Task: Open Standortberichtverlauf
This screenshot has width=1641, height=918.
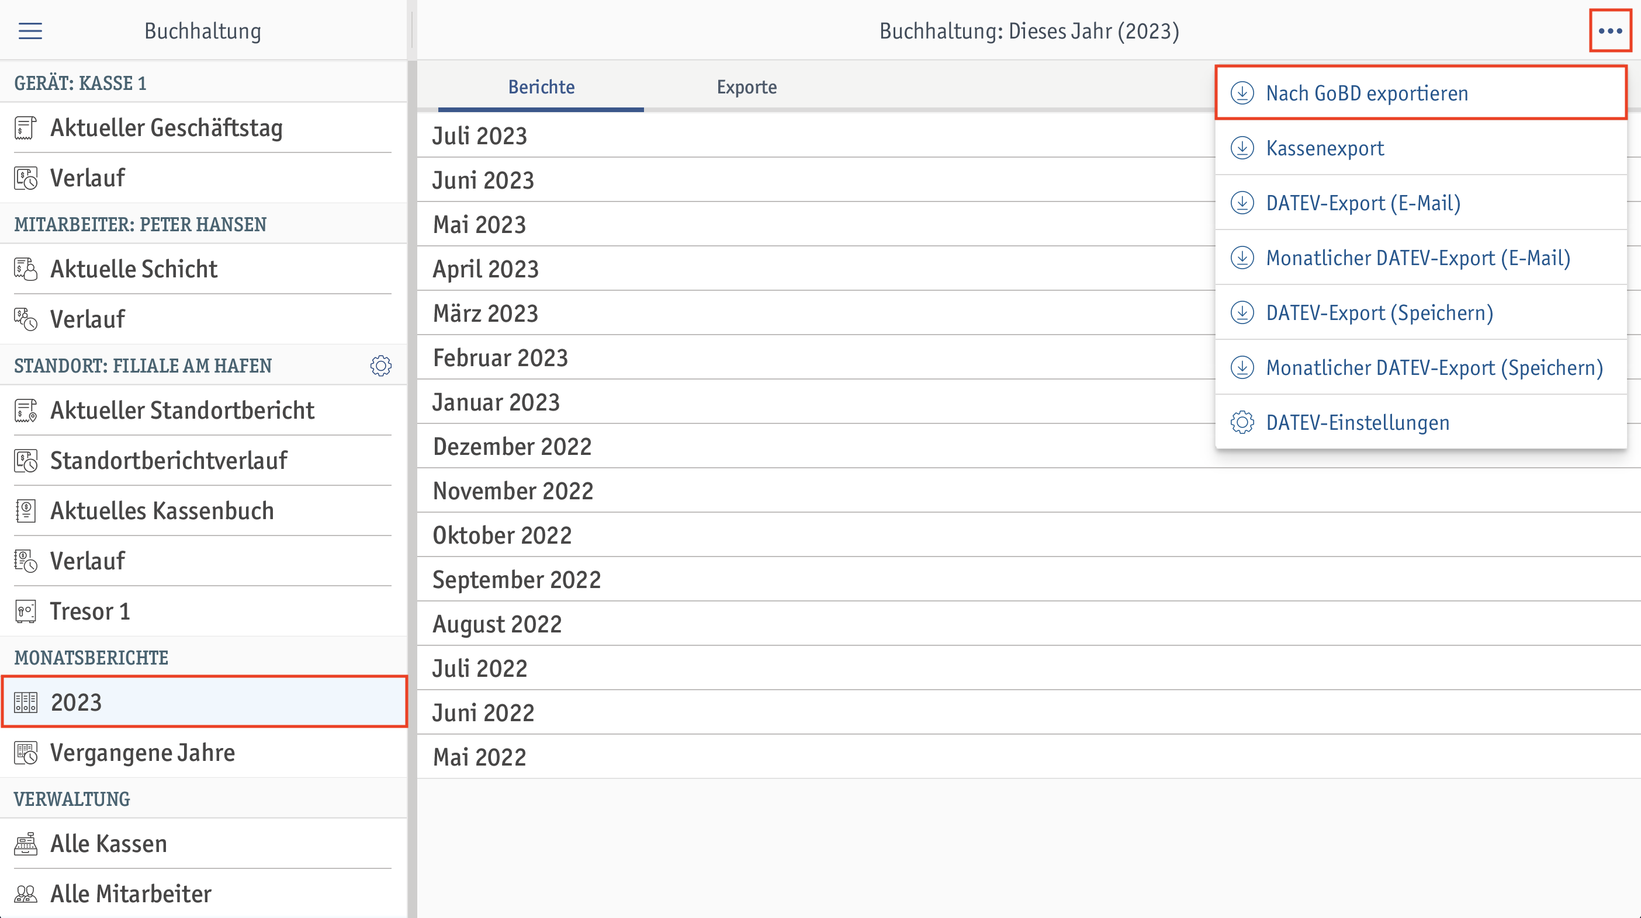Action: pyautogui.click(x=203, y=461)
